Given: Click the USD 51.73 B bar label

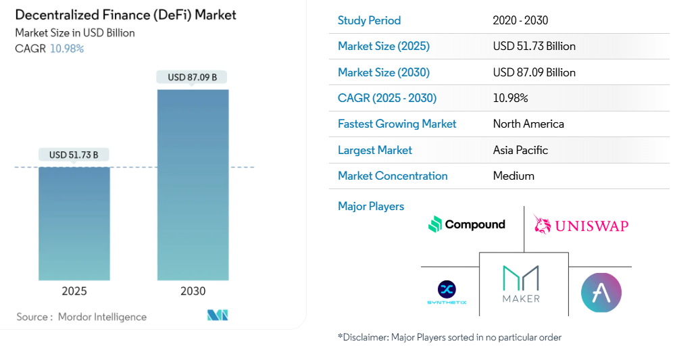Looking at the screenshot, I should point(74,155).
